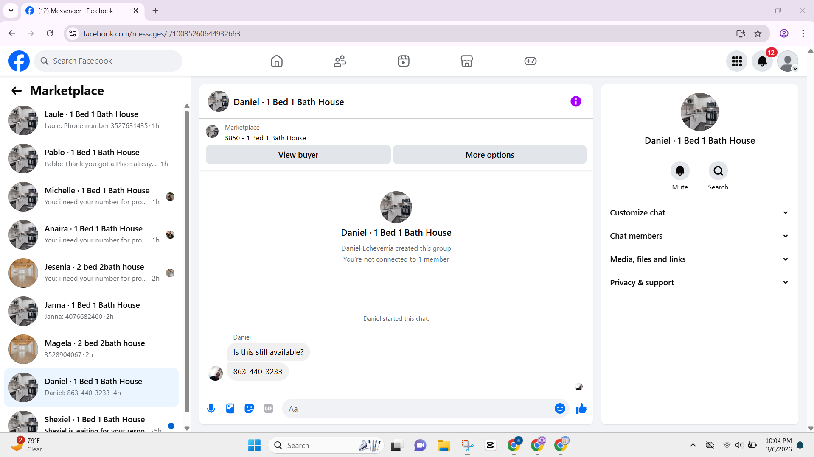Open Michelle 1 Bed 1 Bath House chat
This screenshot has height=457, width=814.
point(91,197)
